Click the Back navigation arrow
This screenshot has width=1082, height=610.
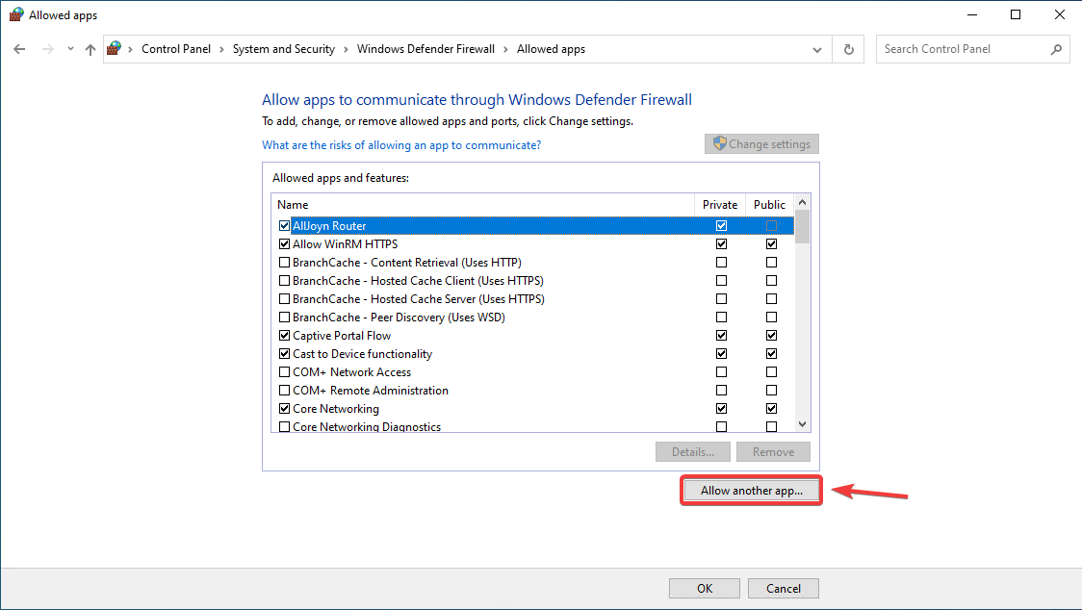point(19,49)
